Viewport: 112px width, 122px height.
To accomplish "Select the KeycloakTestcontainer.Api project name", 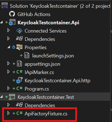I will click(48, 23).
